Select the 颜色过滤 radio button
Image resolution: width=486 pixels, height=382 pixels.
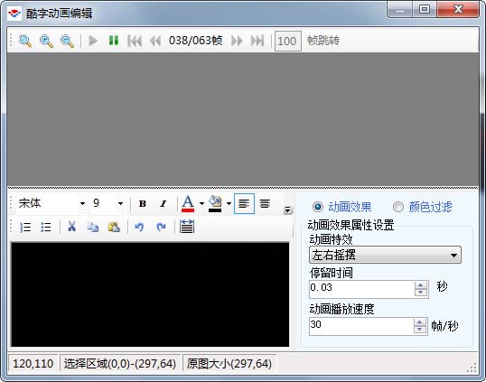398,207
